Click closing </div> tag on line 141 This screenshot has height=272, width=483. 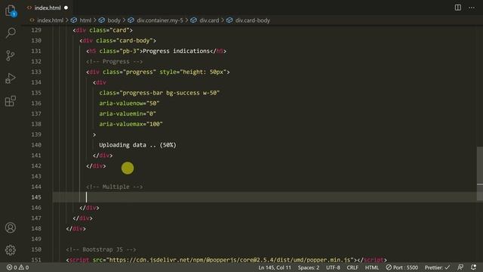[103, 156]
